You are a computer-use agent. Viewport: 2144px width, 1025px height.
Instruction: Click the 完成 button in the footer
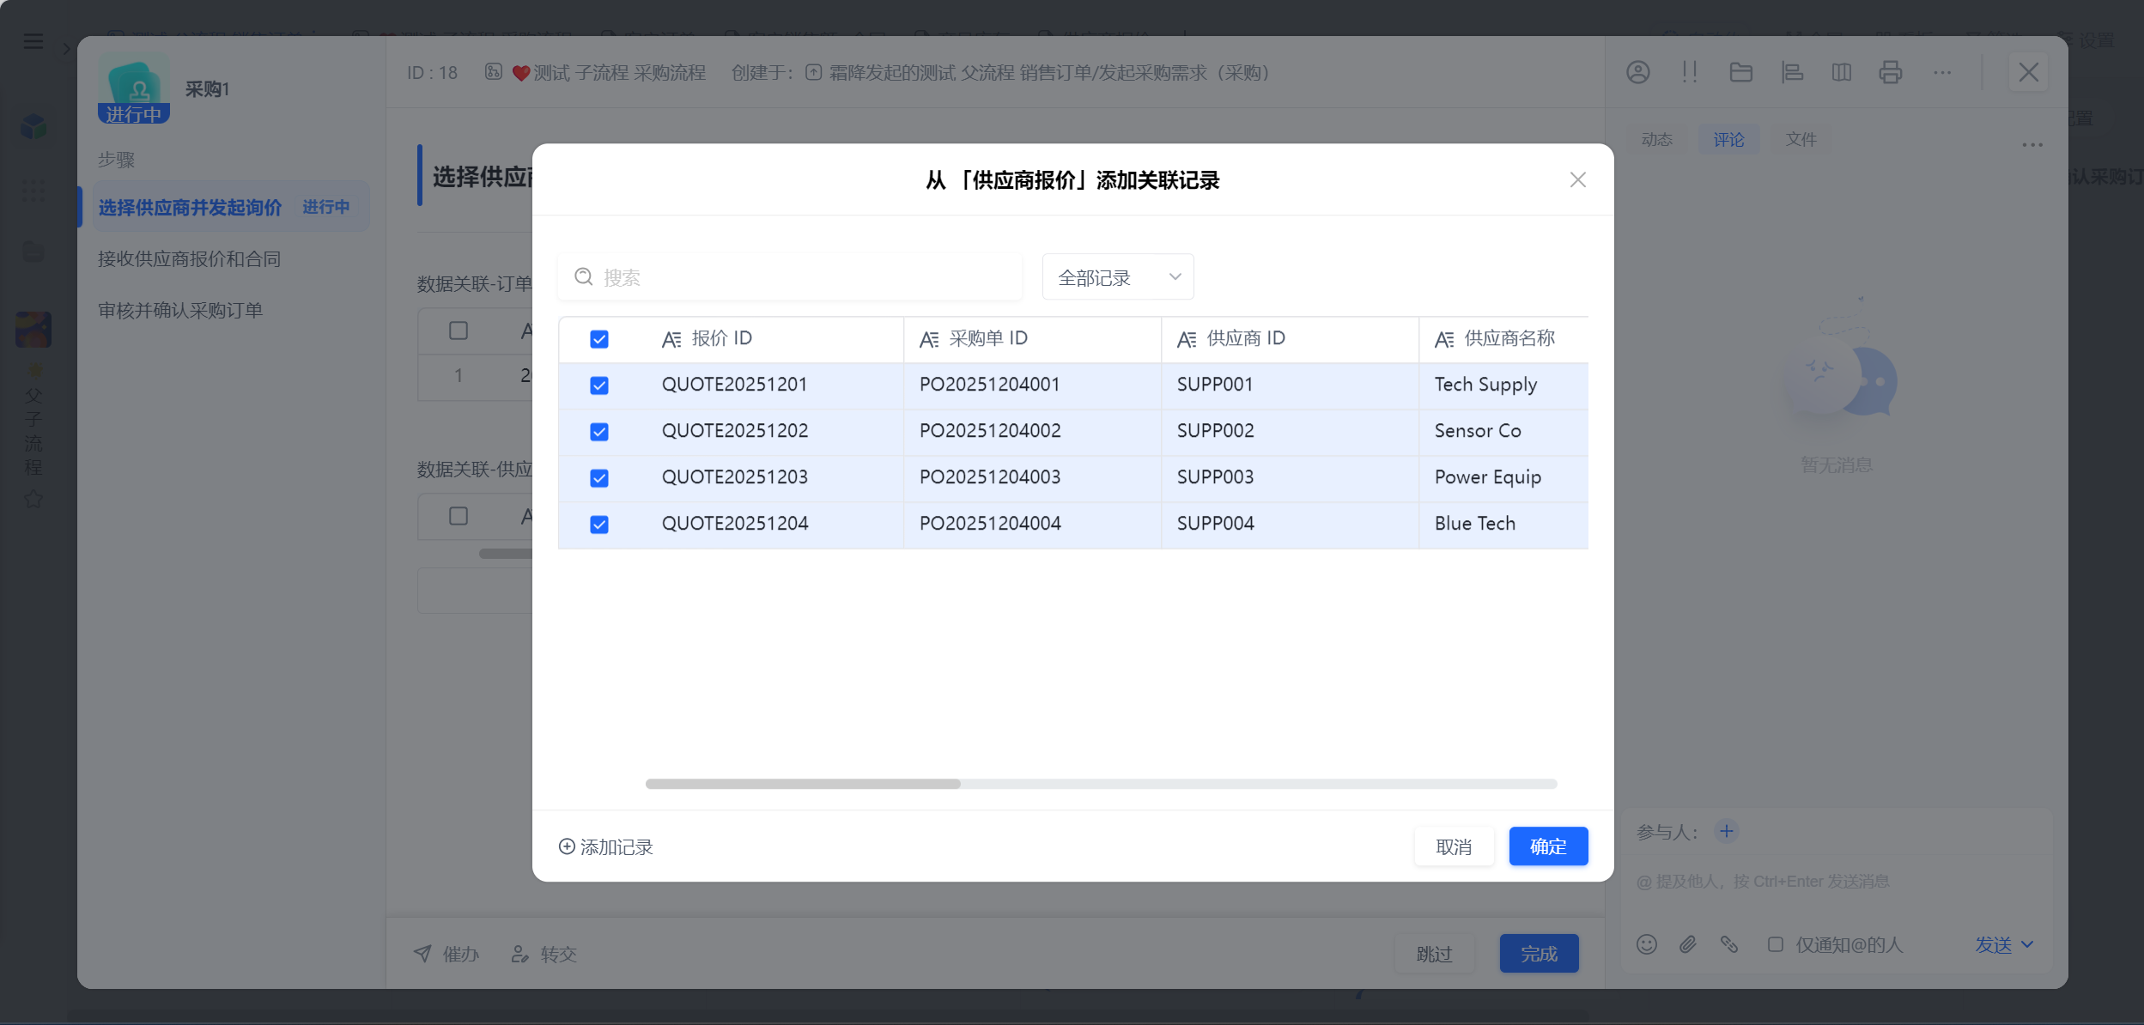1539,954
